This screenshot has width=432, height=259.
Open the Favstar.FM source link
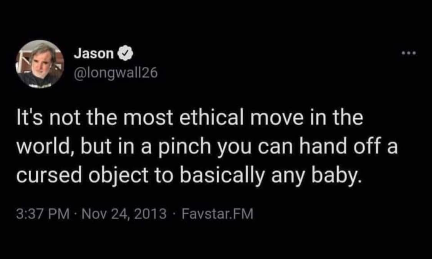tap(217, 213)
